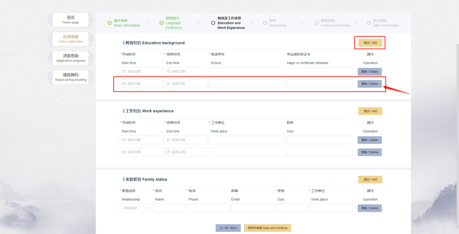Viewport: 459px width, 234px height.
Task: Click calendar icon in second work end date
Action: pos(168,152)
